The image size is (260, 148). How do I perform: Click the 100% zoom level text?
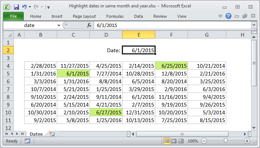click(x=192, y=141)
